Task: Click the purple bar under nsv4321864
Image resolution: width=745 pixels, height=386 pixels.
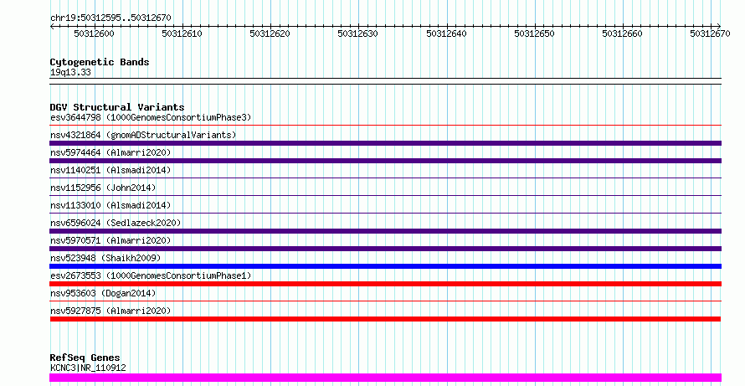Action: (x=385, y=143)
